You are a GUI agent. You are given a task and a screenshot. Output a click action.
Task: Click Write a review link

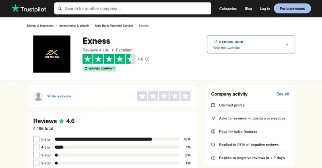click(59, 96)
